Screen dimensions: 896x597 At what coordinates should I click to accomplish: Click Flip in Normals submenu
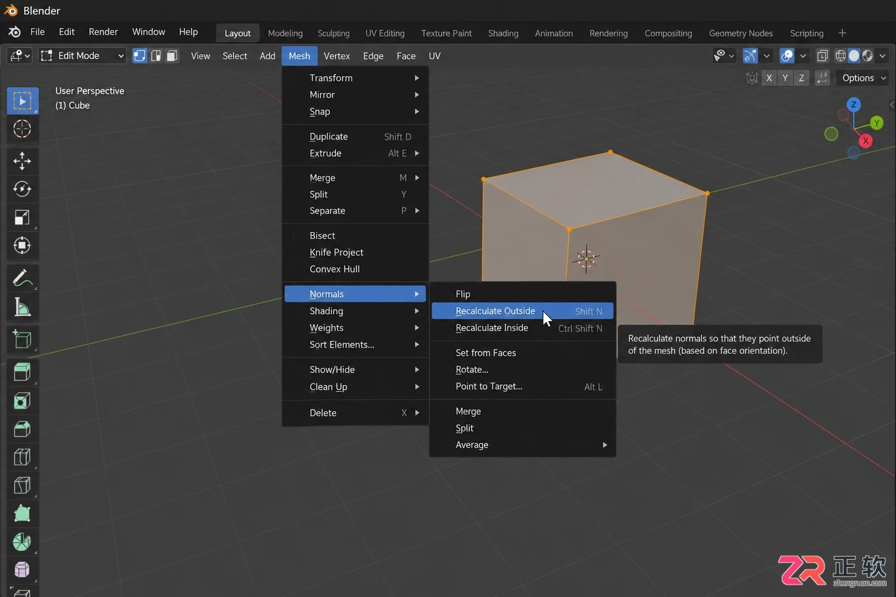pos(523,294)
